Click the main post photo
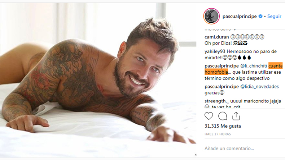 (x=98, y=80)
